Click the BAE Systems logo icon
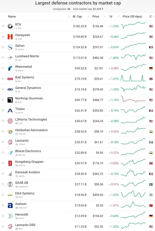This screenshot has height=231, width=155. 10,79
